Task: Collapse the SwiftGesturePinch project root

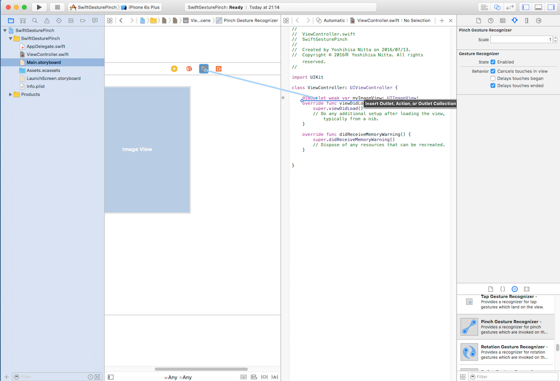Action: (x=5, y=31)
